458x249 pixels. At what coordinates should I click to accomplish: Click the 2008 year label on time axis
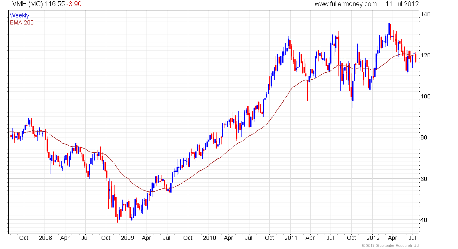coord(45,238)
